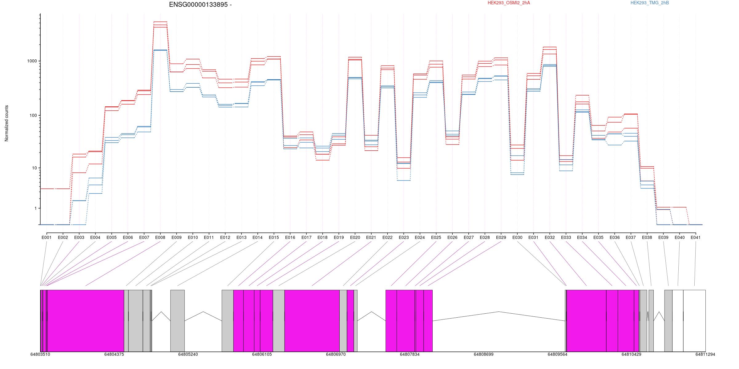Select exon label E022
Screen dimensions: 739x369
pyautogui.click(x=387, y=237)
